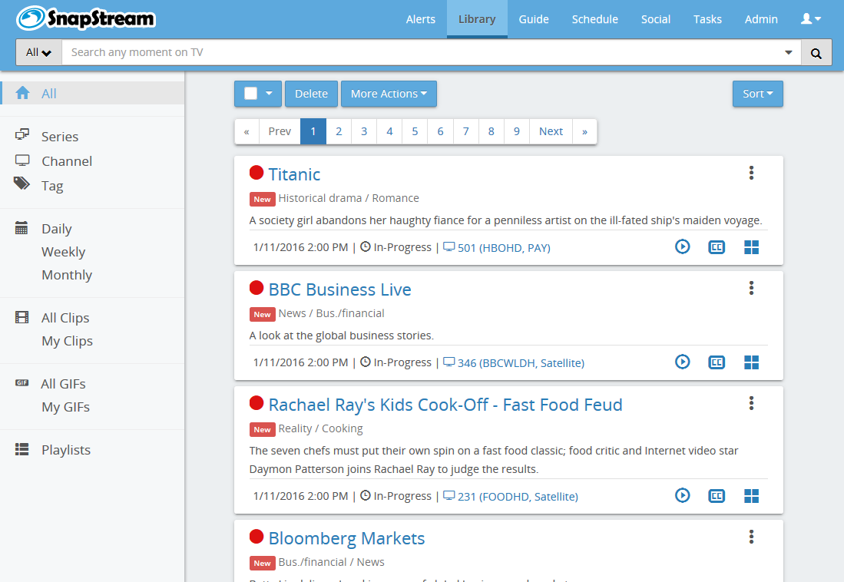844x582 pixels.
Task: Tick the select-all checkbox in toolbar
Action: [x=250, y=94]
